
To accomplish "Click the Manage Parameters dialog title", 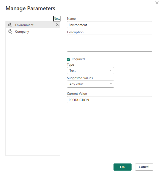I will 30,8.
